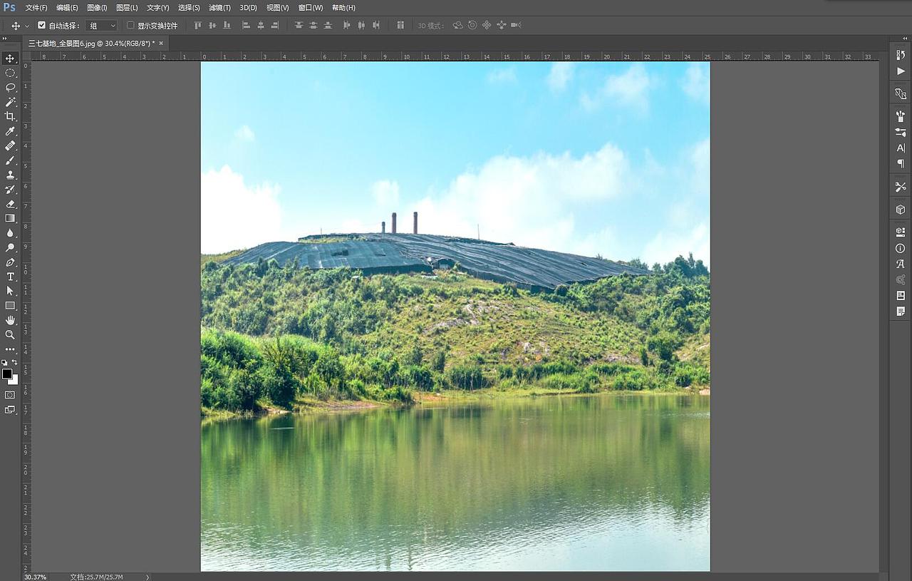Open the 图像(I) menu
This screenshot has height=581, width=912.
pos(97,8)
